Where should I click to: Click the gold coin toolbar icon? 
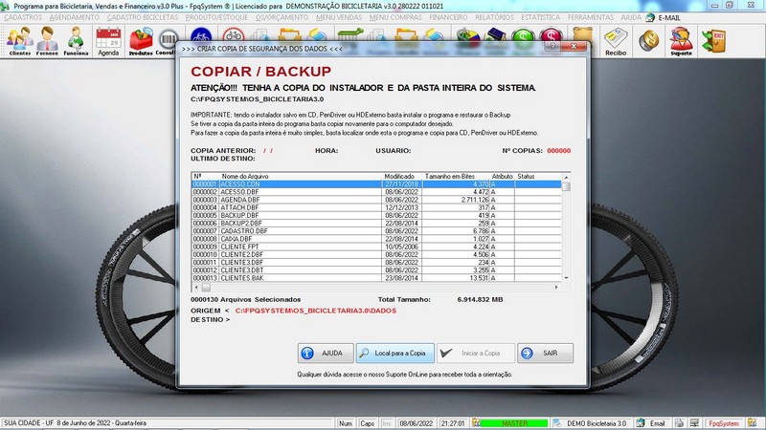coord(649,41)
